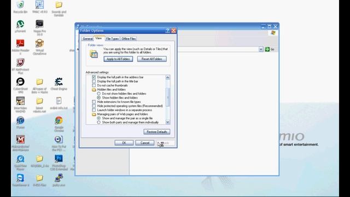The image size is (350, 197).
Task: Switch to the Offline Files tab
Action: 129,39
